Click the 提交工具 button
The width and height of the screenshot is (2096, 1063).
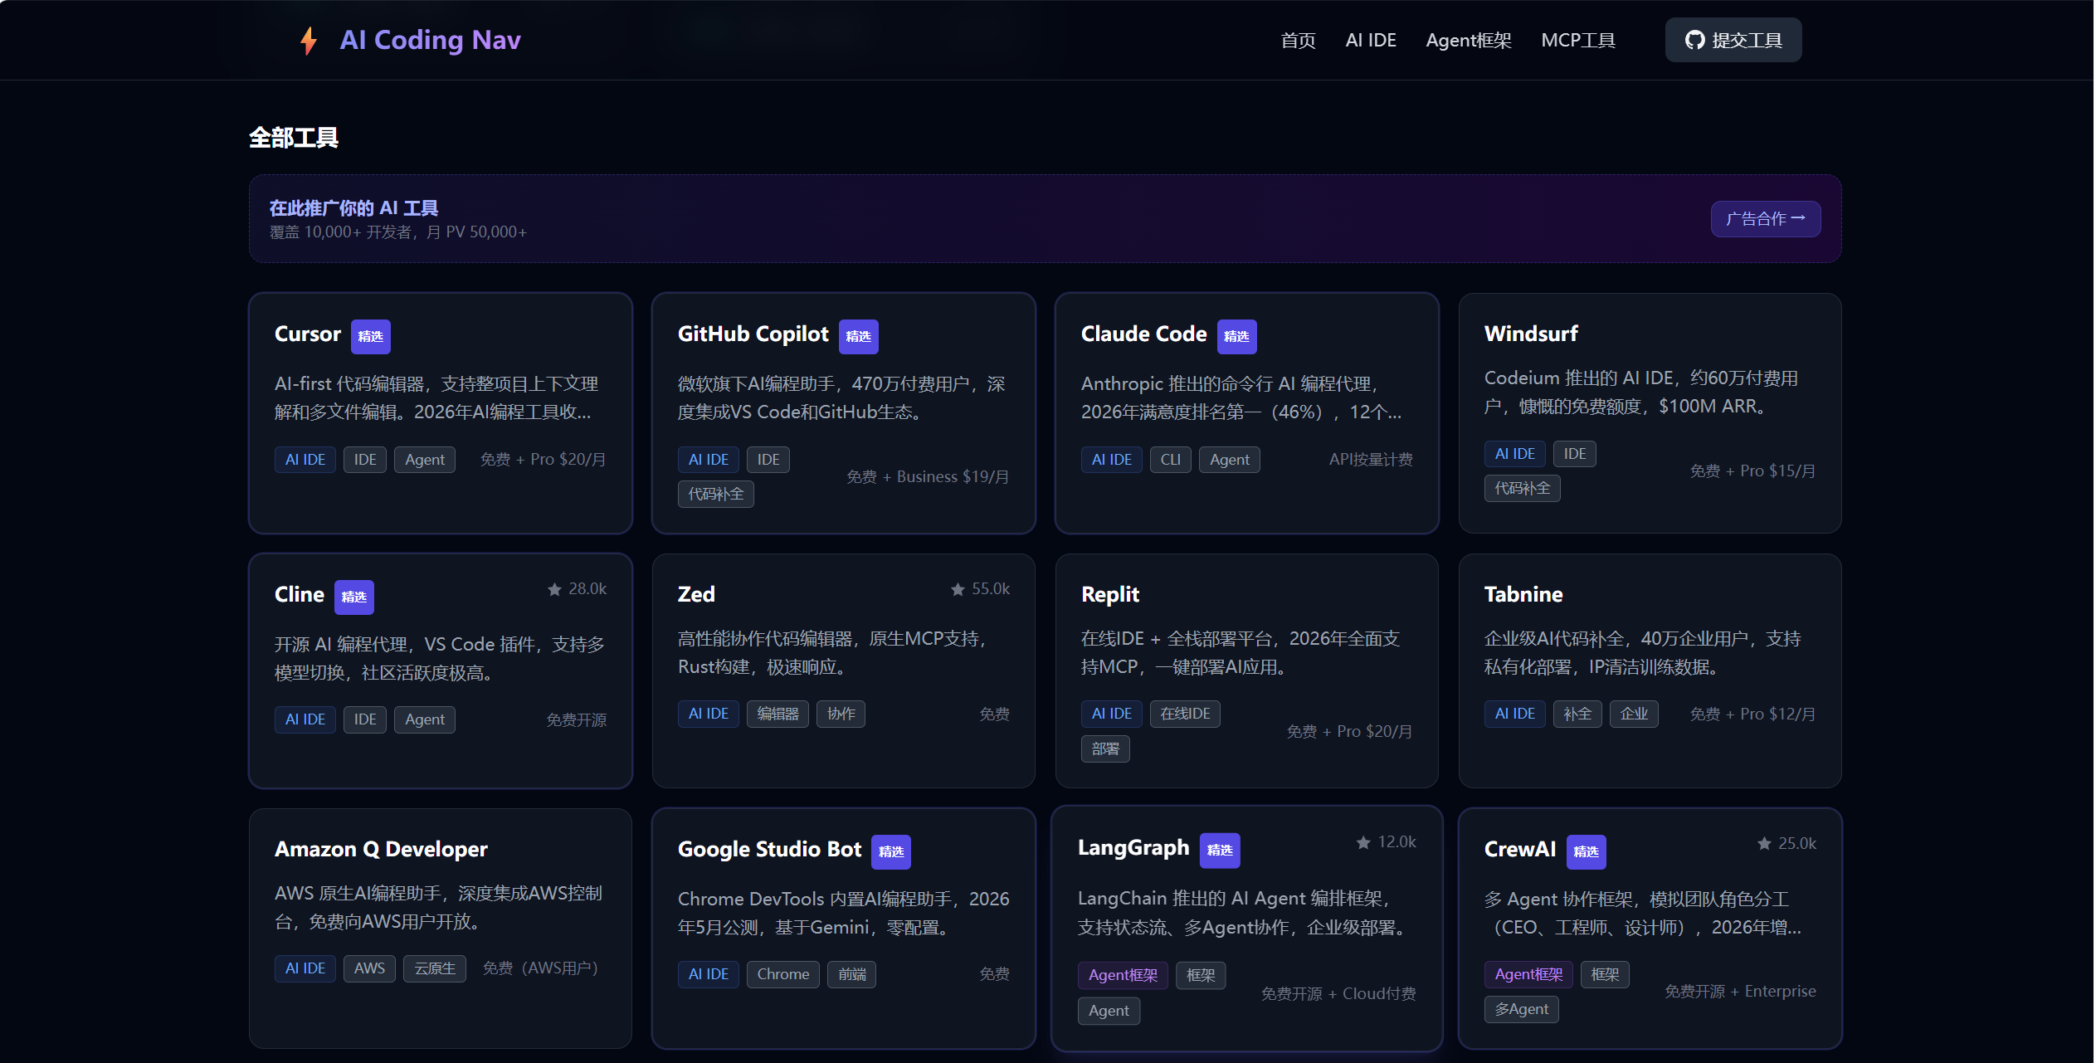coord(1733,40)
